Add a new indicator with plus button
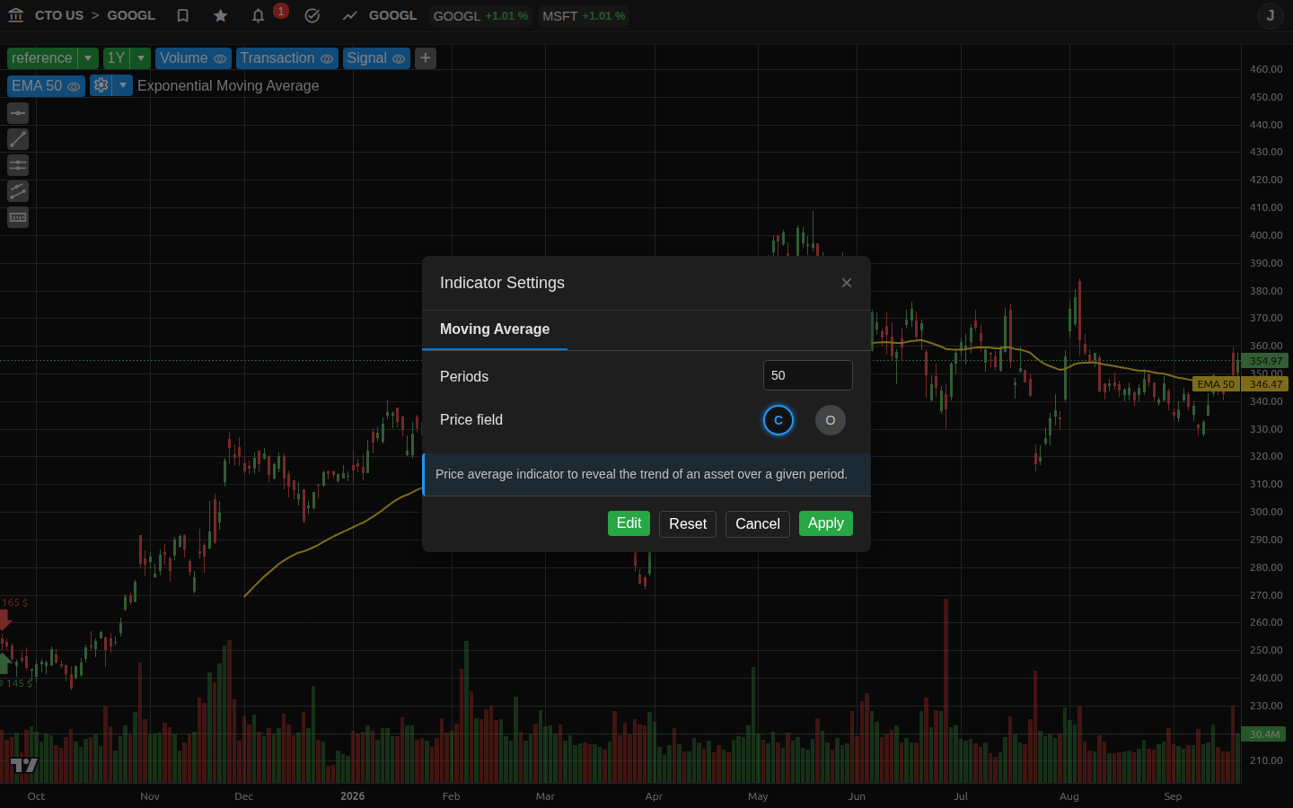Viewport: 1293px width, 808px height. (426, 58)
